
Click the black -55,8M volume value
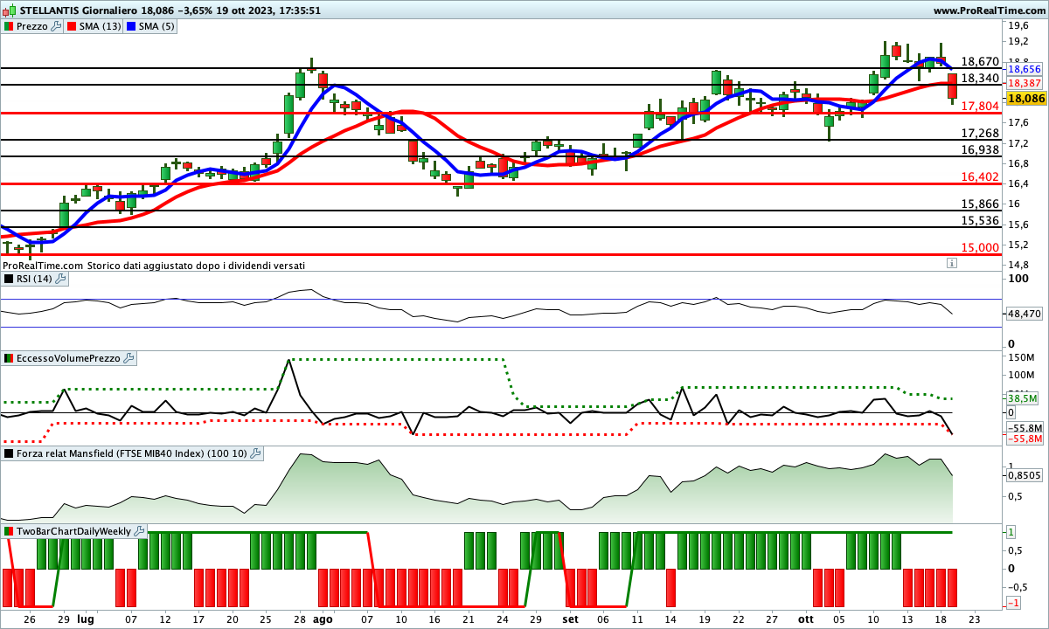[1025, 428]
